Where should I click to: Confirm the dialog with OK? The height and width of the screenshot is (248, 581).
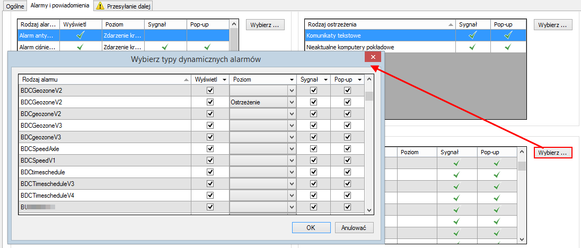coord(311,227)
